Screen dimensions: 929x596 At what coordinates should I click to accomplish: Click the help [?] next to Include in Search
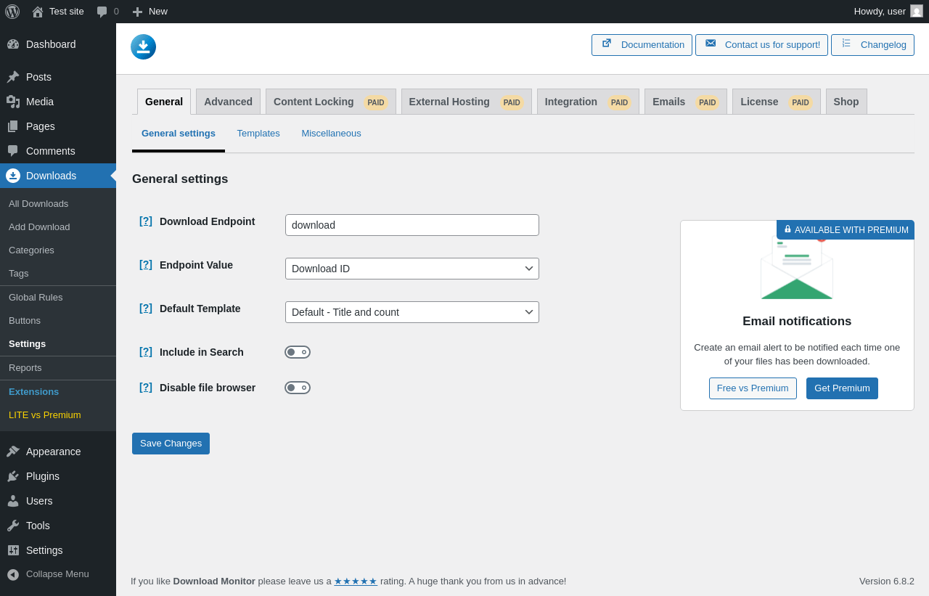[x=146, y=351]
